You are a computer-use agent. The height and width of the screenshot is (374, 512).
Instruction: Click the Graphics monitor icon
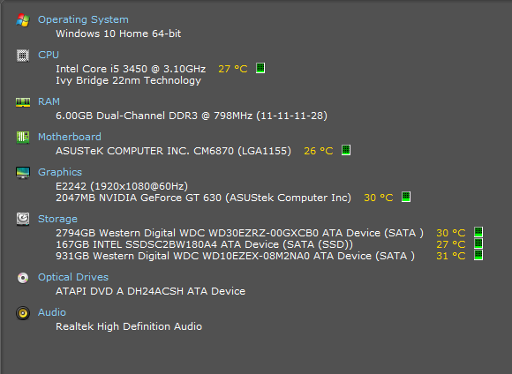23,173
